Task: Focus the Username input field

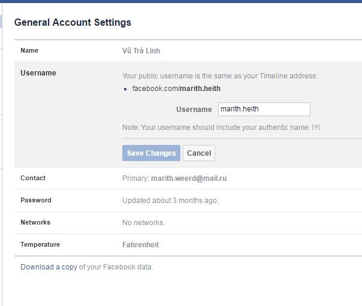Action: click(x=264, y=109)
